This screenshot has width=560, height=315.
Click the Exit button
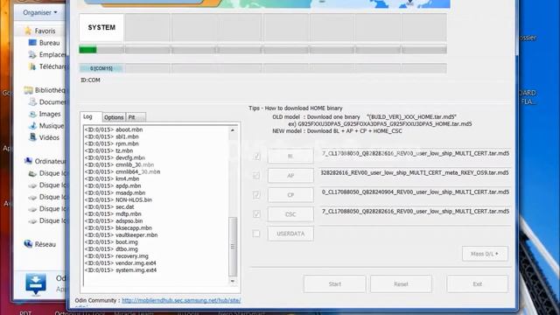[x=478, y=283]
